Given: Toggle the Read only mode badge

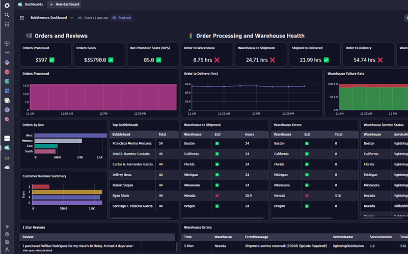Looking at the screenshot, I should click(x=122, y=18).
